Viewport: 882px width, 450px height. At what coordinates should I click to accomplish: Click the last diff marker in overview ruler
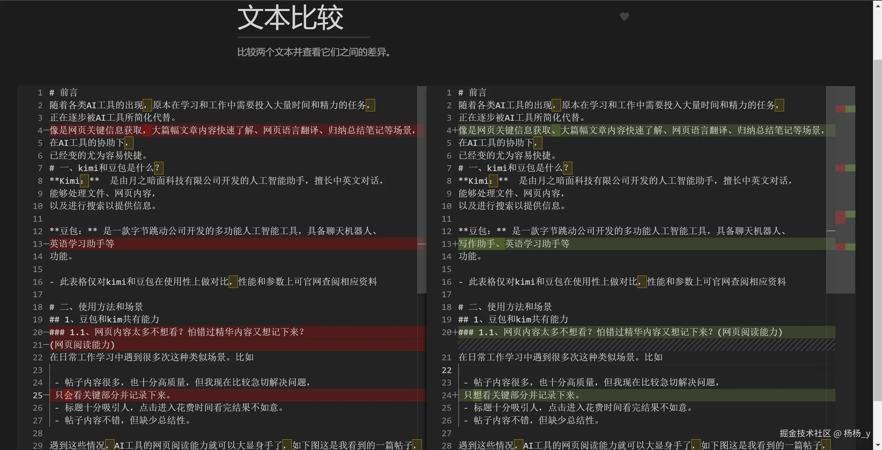coord(845,247)
